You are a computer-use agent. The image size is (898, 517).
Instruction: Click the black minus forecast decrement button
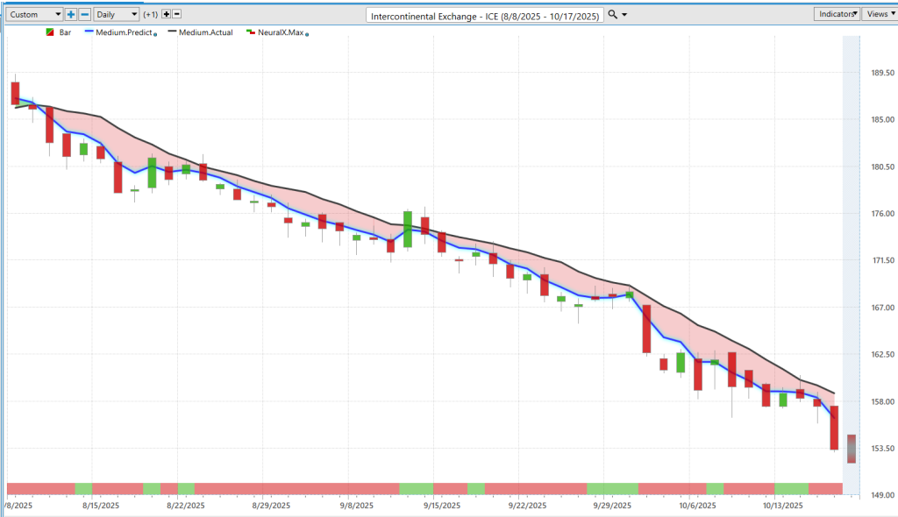pyautogui.click(x=177, y=15)
